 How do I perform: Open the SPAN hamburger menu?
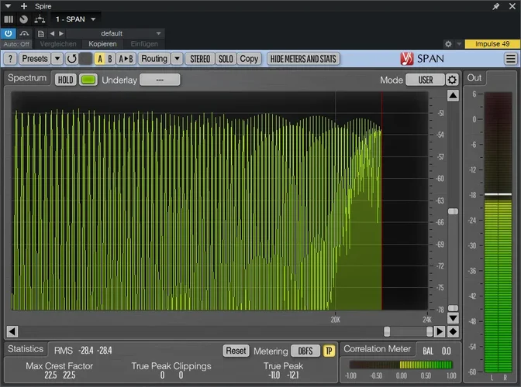510,59
